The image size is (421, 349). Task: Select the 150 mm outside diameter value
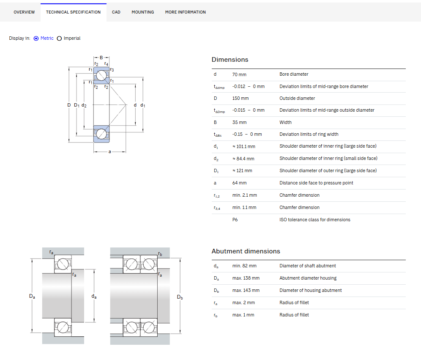click(241, 98)
